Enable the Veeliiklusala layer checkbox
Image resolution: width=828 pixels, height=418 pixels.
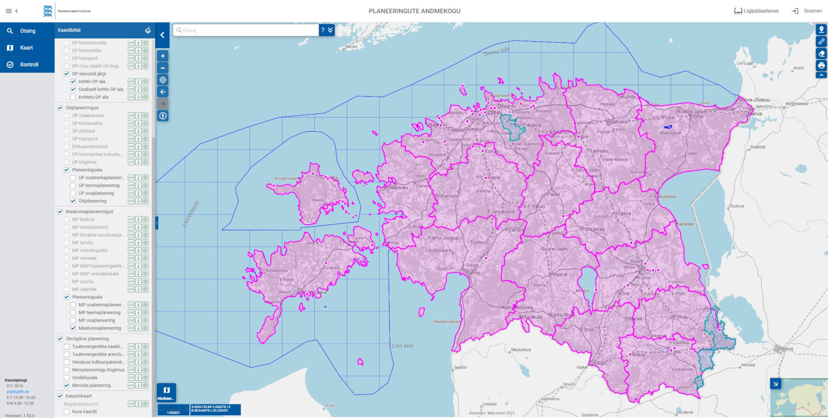[66, 378]
